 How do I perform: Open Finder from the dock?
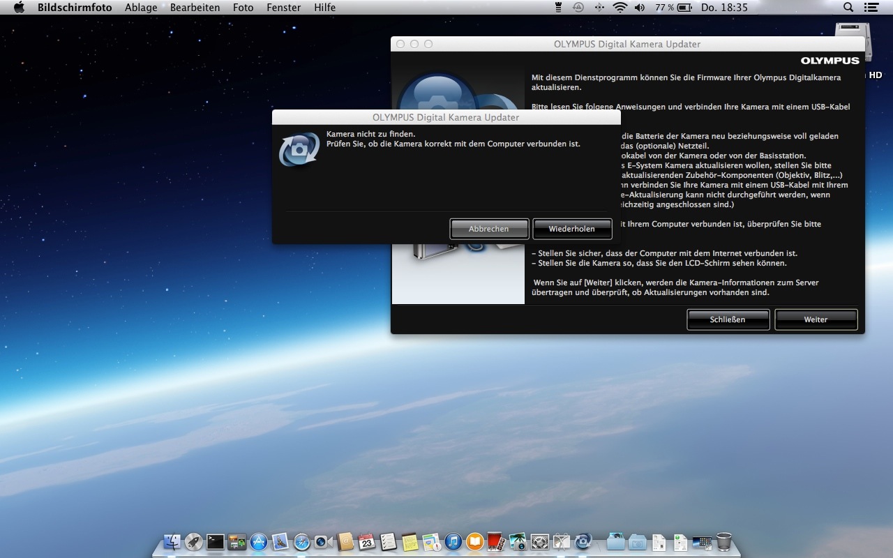[172, 541]
